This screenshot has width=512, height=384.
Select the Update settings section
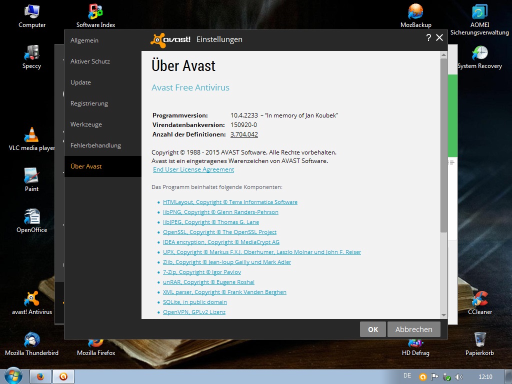tap(103, 82)
